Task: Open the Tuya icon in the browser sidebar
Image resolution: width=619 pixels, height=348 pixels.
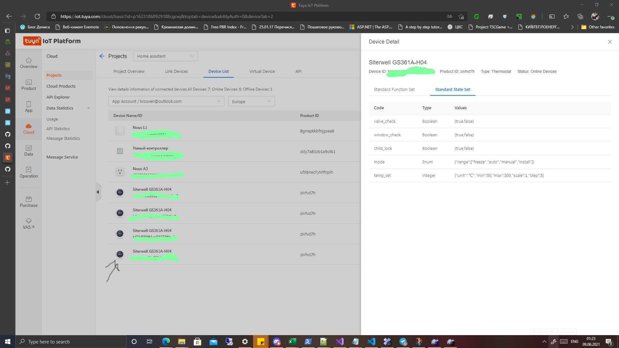Action: click(x=7, y=158)
